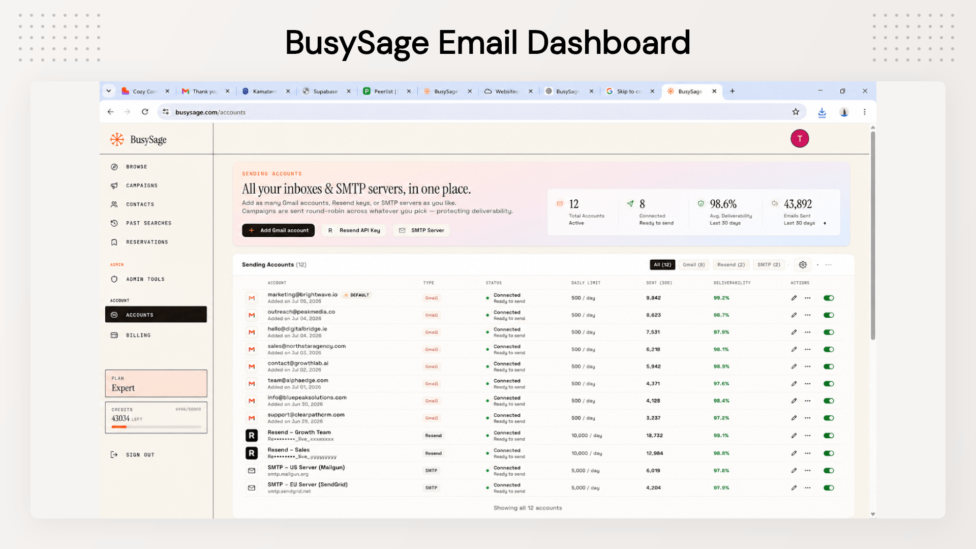Open Chrome profile avatar icon
The width and height of the screenshot is (976, 549).
pyautogui.click(x=844, y=112)
